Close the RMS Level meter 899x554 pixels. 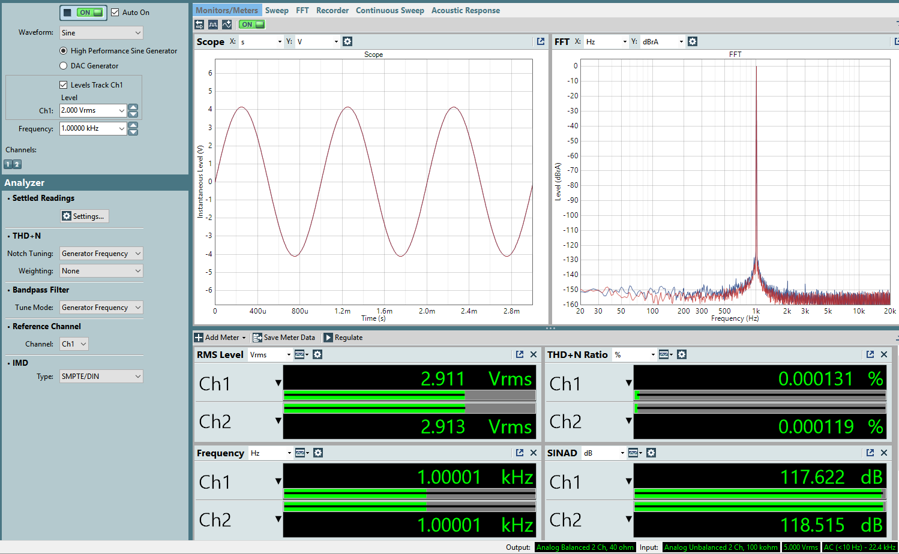coord(534,354)
